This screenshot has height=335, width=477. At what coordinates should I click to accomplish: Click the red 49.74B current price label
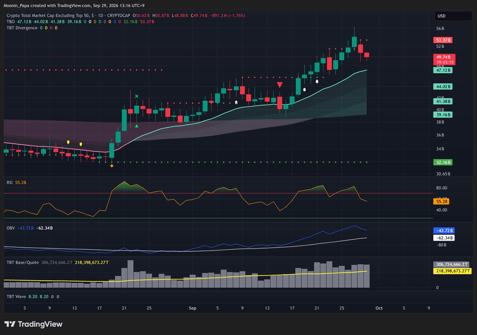click(x=444, y=57)
